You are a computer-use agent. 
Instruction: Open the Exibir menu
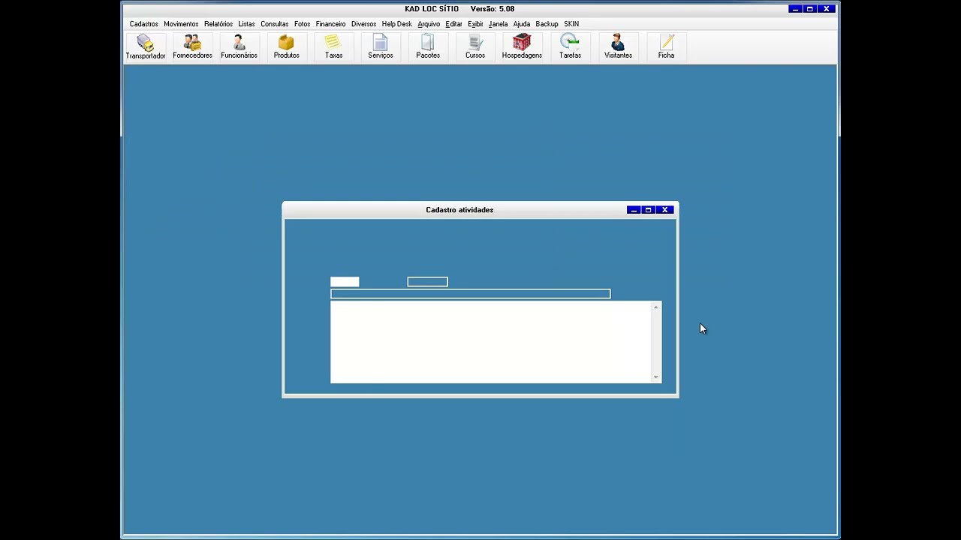(x=475, y=24)
